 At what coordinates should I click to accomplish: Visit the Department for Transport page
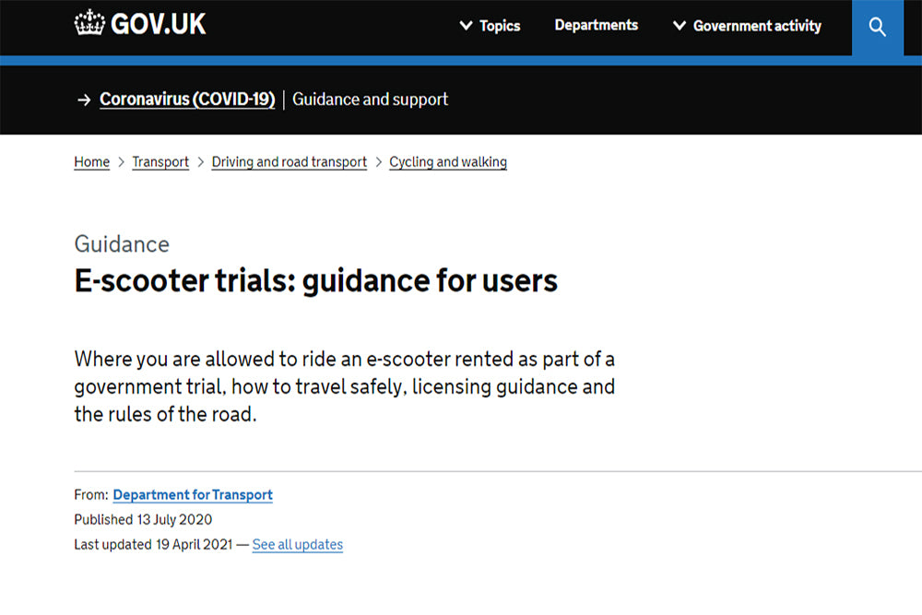[193, 495]
